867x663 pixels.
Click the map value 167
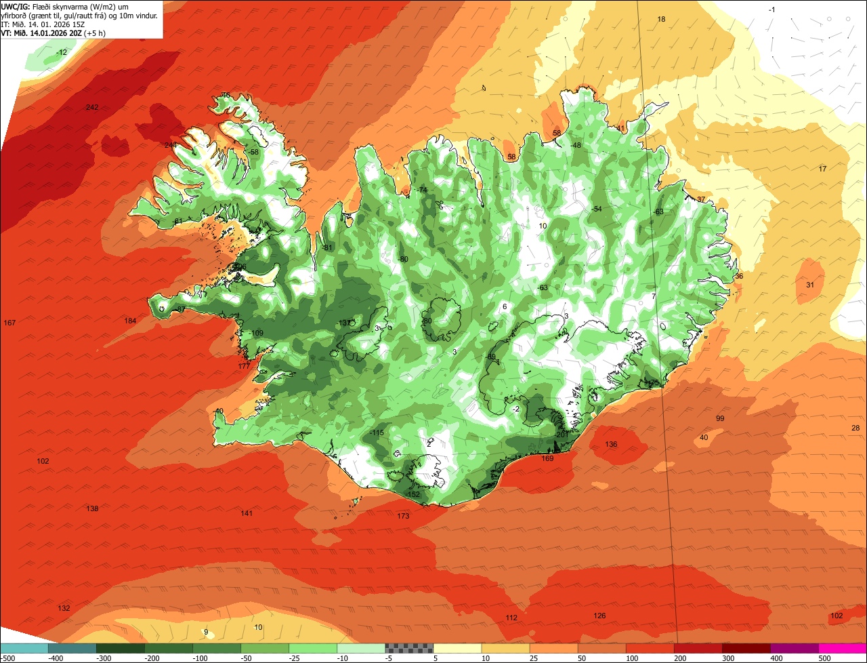9,322
